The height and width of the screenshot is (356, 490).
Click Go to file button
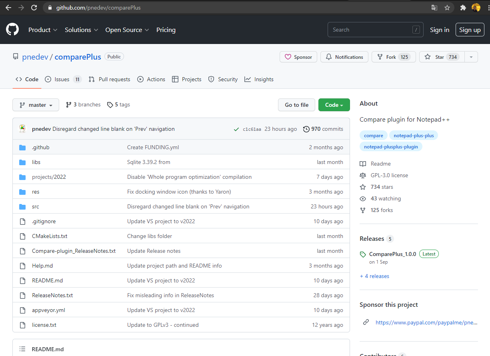click(x=296, y=105)
